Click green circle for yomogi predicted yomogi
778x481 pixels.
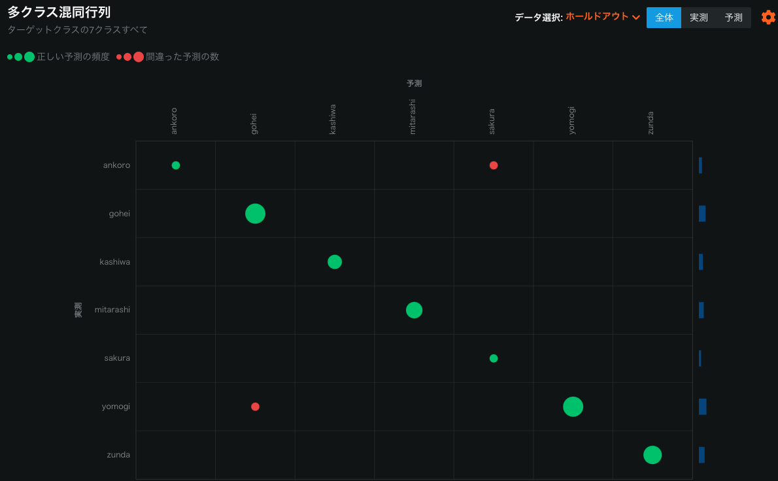[573, 406]
